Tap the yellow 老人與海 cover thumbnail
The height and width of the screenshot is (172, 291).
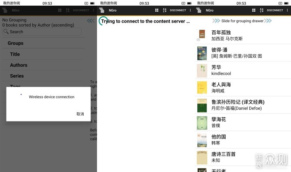point(202,88)
